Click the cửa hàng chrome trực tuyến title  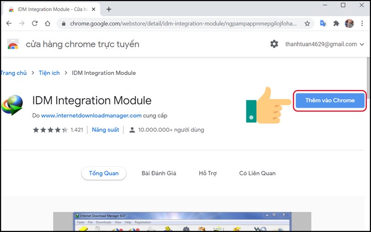pyautogui.click(x=83, y=44)
